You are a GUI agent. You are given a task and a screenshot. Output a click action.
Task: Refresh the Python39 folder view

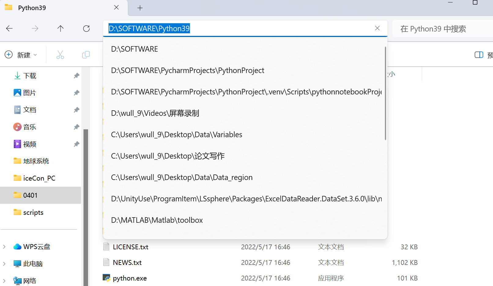pos(87,28)
